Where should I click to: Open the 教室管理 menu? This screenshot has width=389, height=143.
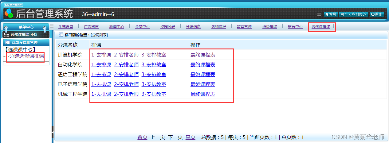pos(244,27)
